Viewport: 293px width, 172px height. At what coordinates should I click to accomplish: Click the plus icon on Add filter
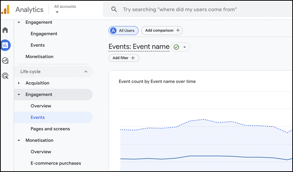point(133,58)
